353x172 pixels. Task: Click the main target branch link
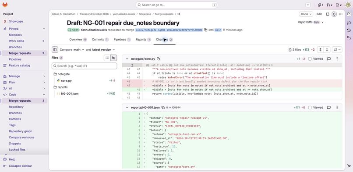point(218,30)
